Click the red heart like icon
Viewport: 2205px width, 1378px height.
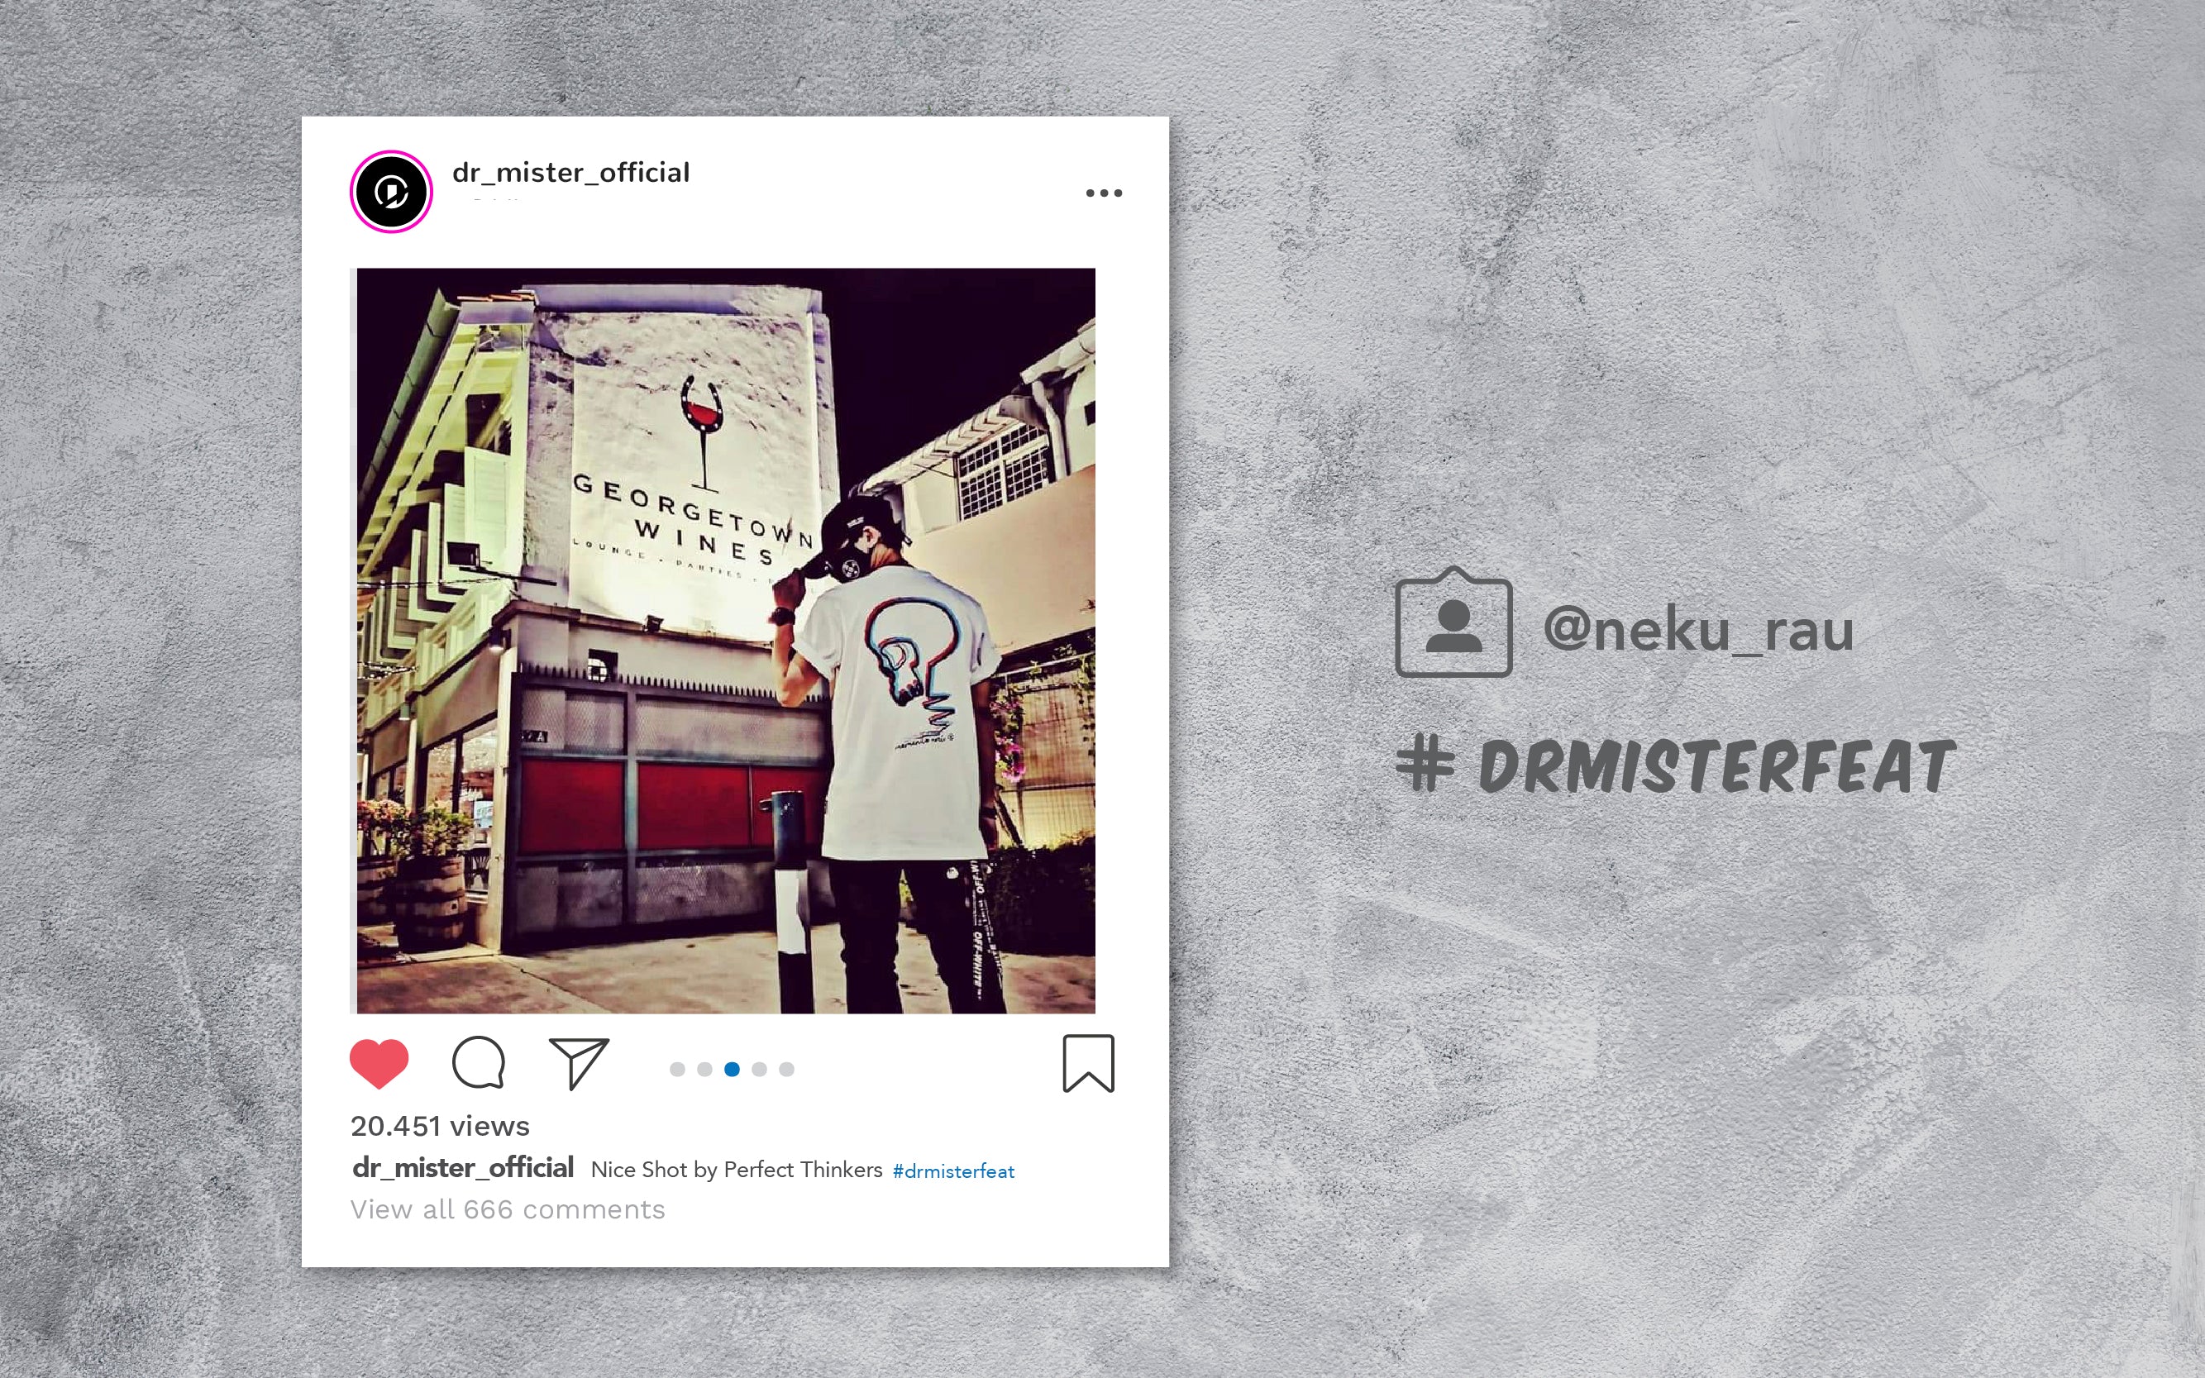[x=379, y=1064]
